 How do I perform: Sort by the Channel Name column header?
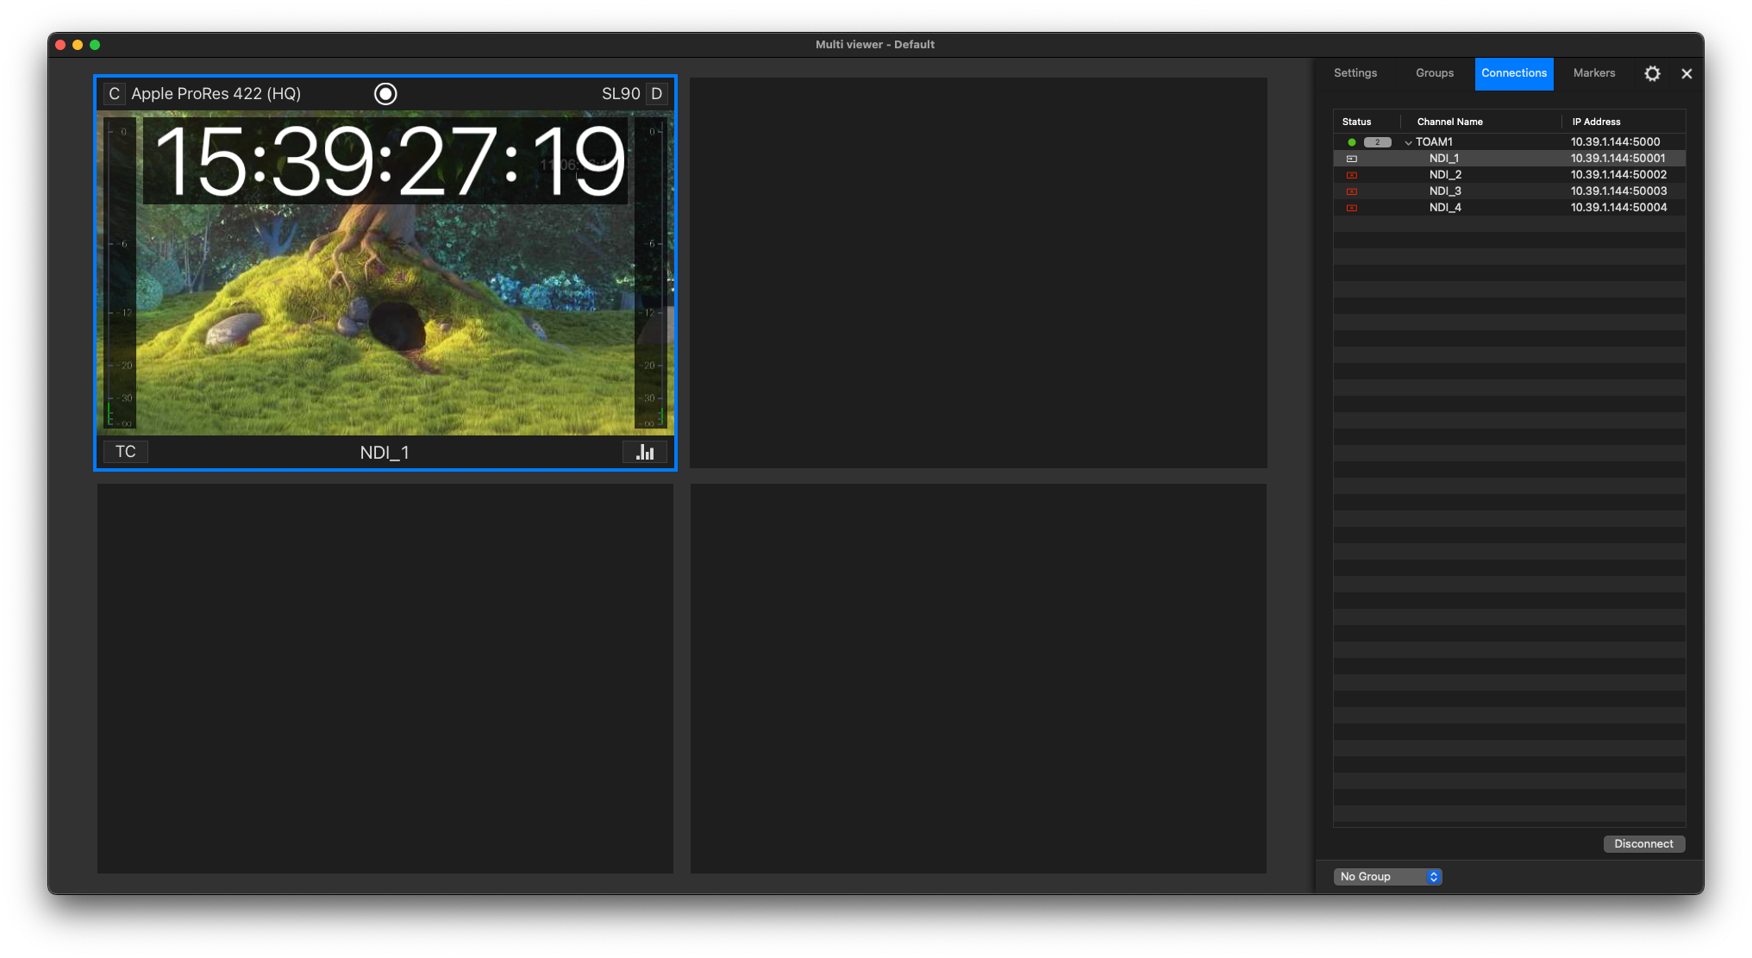(x=1450, y=122)
